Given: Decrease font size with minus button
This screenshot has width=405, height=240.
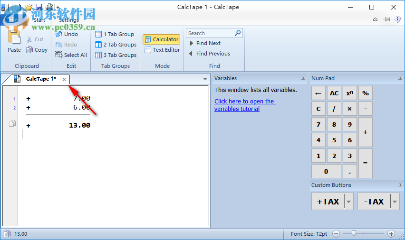Looking at the screenshot, I should click(336, 234).
